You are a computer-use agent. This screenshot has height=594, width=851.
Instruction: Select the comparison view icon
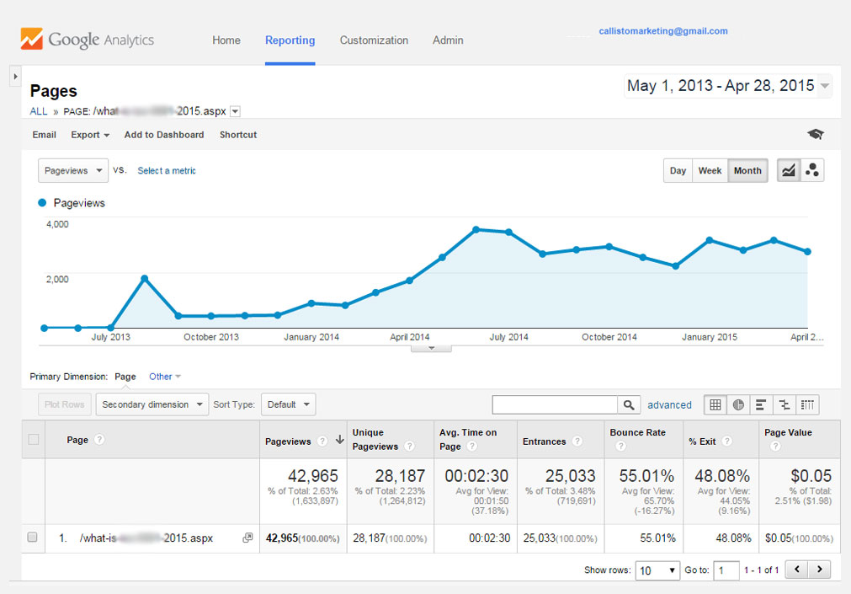tap(785, 405)
